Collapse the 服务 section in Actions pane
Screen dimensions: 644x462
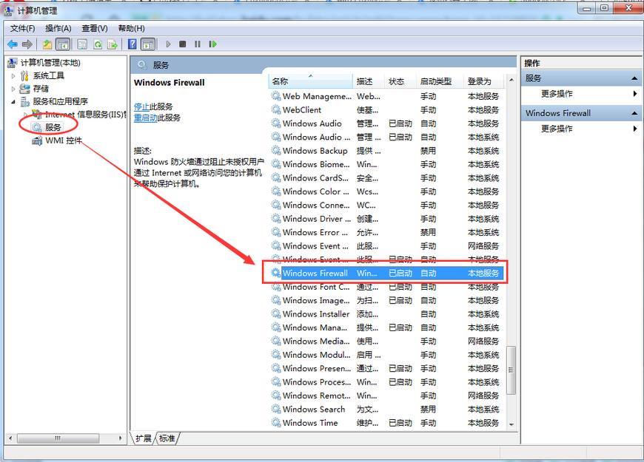(x=634, y=78)
